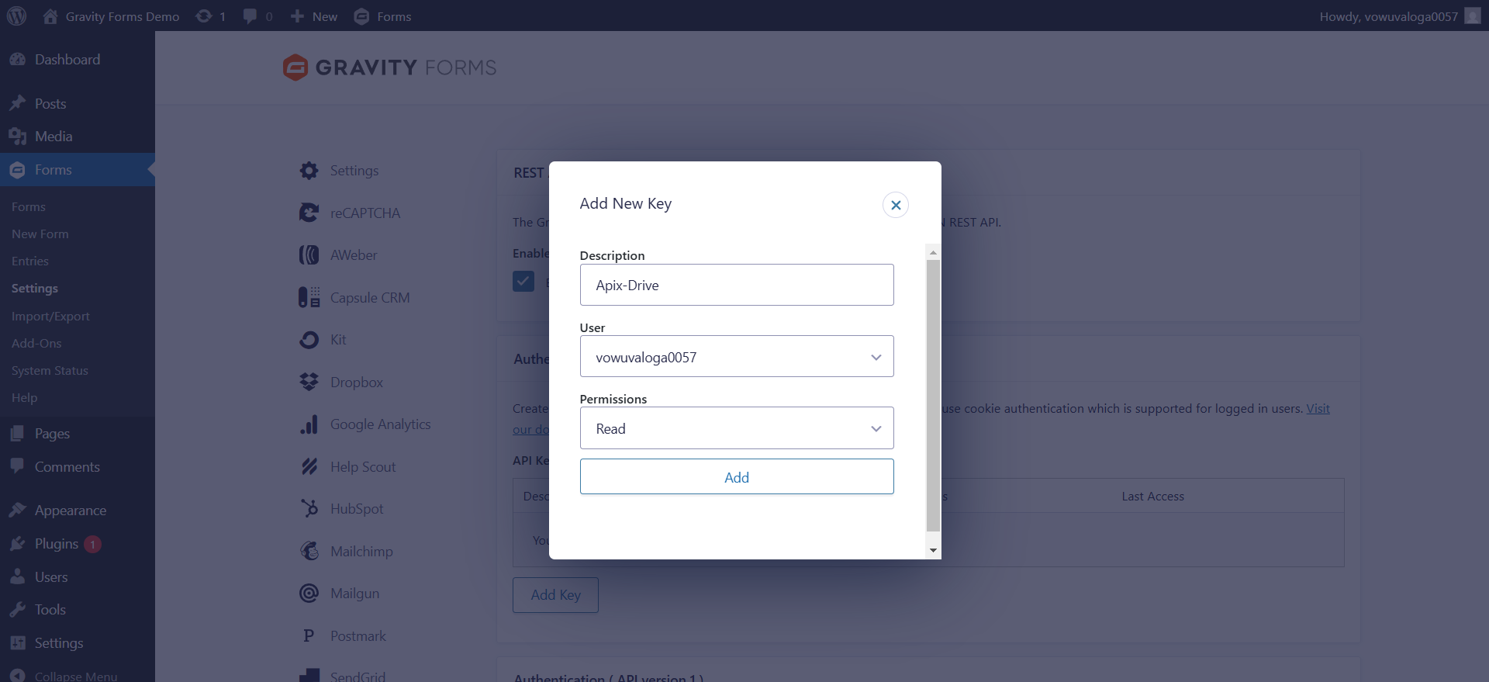This screenshot has height=682, width=1489.
Task: Click the dialog scrollbar thumb
Action: tap(933, 396)
